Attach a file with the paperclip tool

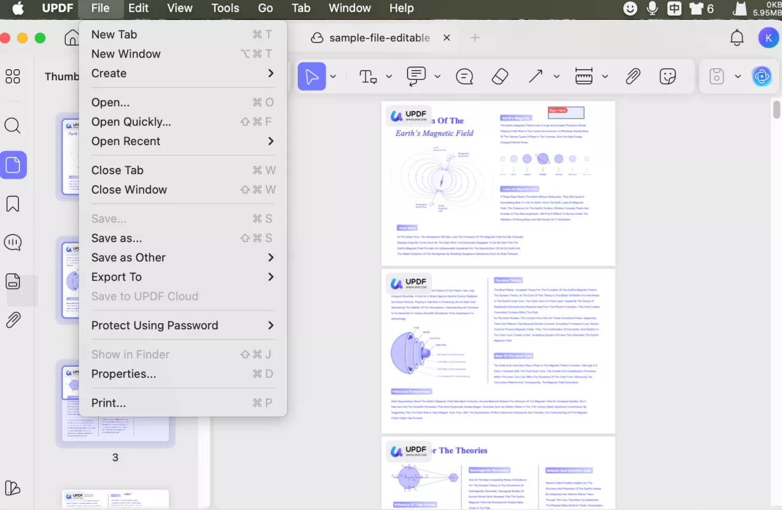[x=633, y=76]
